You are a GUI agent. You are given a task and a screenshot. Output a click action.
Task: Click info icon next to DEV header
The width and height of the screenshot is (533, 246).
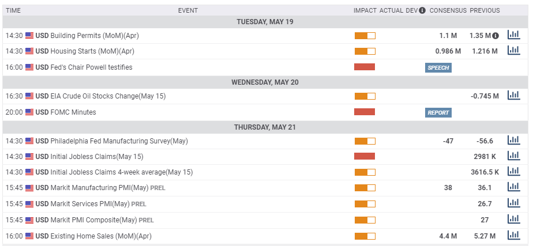(x=422, y=10)
